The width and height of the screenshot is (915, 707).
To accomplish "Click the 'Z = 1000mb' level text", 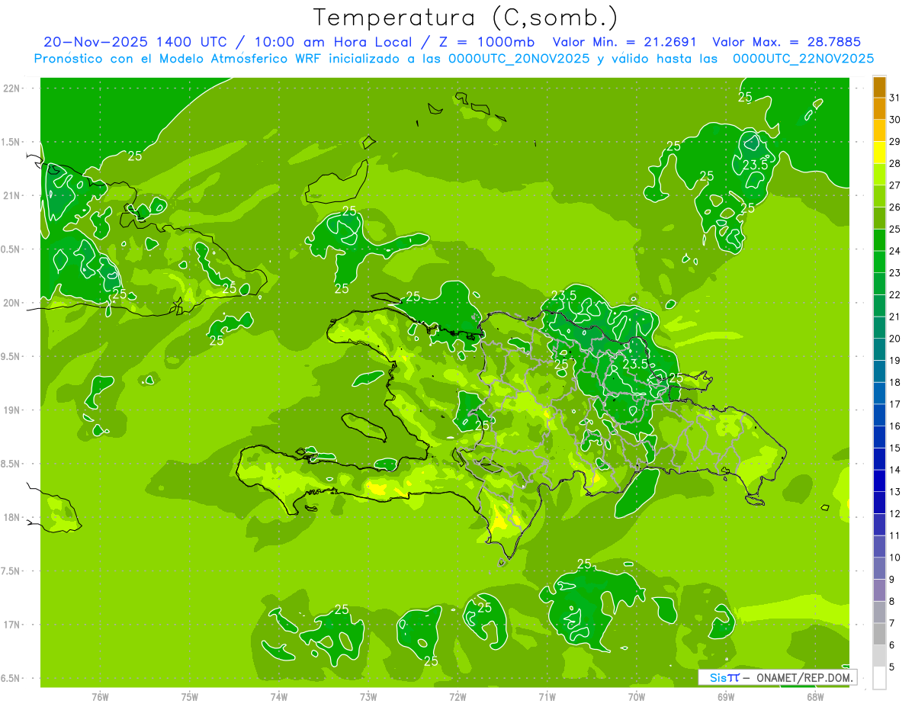I will 486,42.
